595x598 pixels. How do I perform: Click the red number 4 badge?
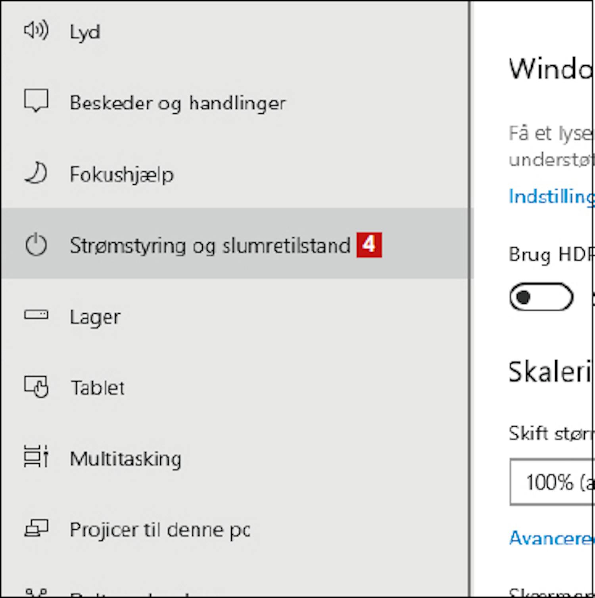[x=369, y=245]
